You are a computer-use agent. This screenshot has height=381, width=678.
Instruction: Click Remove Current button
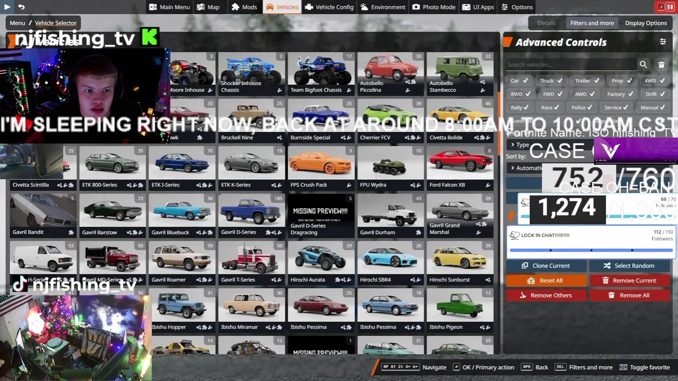click(629, 280)
